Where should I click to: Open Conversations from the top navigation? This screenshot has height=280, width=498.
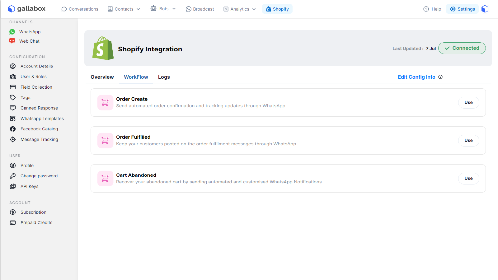point(80,9)
